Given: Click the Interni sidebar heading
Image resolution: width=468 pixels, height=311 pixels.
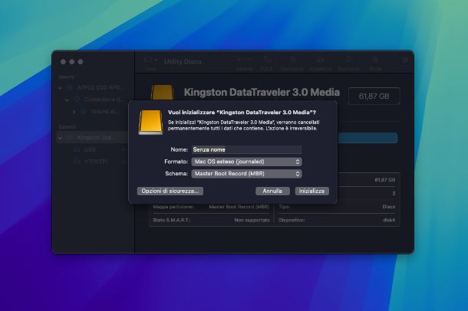Looking at the screenshot, I should (x=66, y=77).
